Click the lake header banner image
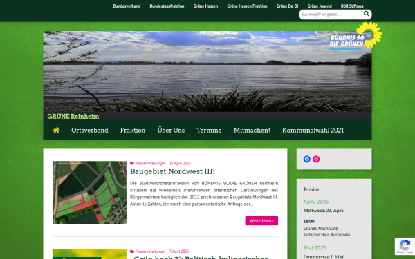Image resolution: width=415 pixels, height=259 pixels. [x=207, y=71]
